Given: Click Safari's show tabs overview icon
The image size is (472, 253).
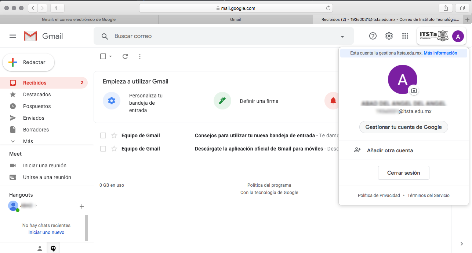Looking at the screenshot, I should [x=462, y=8].
